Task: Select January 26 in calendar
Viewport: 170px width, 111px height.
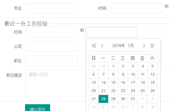Action: (x=153, y=91)
